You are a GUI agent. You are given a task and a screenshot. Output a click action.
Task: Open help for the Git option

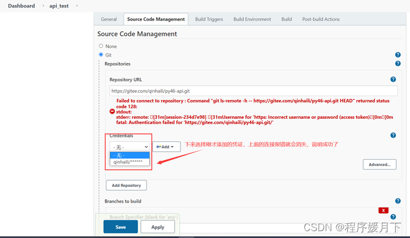pos(397,55)
